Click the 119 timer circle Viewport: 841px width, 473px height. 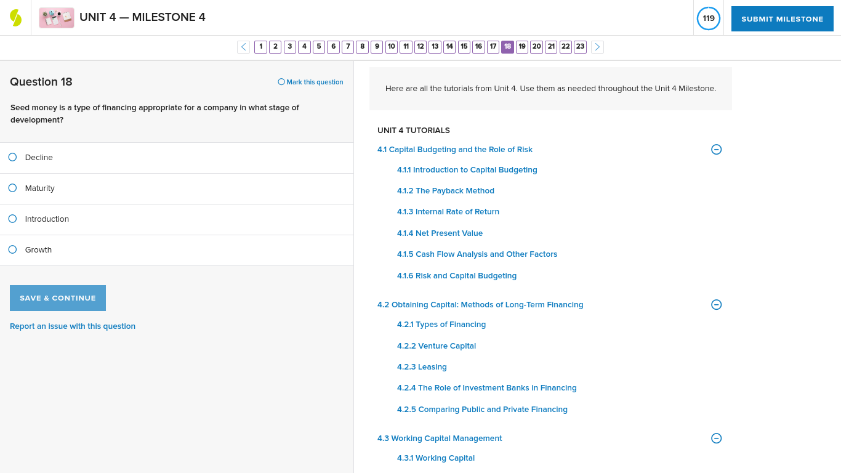(x=708, y=18)
